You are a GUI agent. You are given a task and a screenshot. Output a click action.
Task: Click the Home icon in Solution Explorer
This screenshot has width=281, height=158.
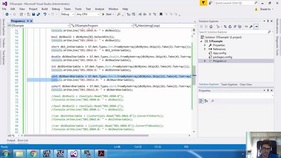point(211,26)
